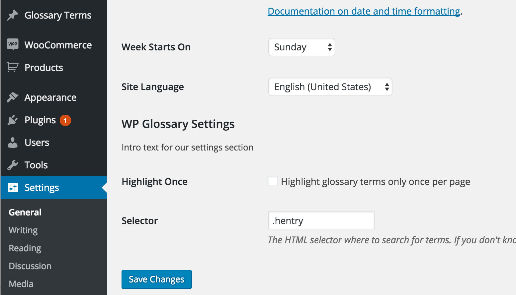516x295 pixels.
Task: Click the Settings sliders icon
Action: pos(13,188)
